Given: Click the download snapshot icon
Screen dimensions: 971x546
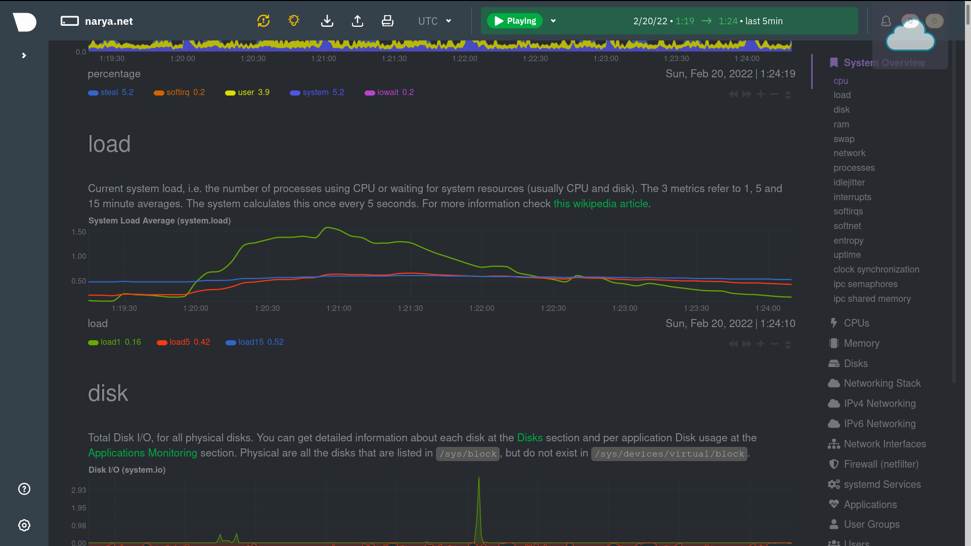Looking at the screenshot, I should tap(327, 21).
